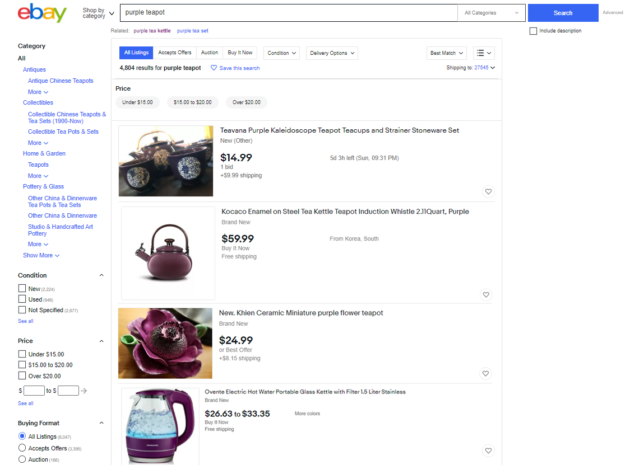Image resolution: width=630 pixels, height=465 pixels.
Task: Open Kocaco Enamel on Steel listing title
Action: [345, 212]
